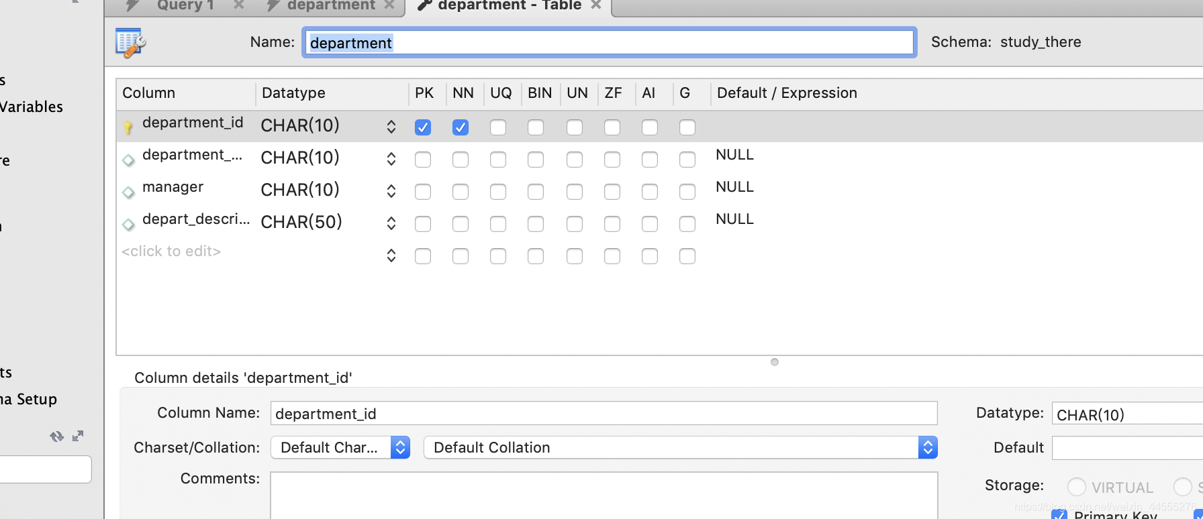Viewport: 1203px width, 519px height.
Task: Check PK for the manager column
Action: (x=423, y=192)
